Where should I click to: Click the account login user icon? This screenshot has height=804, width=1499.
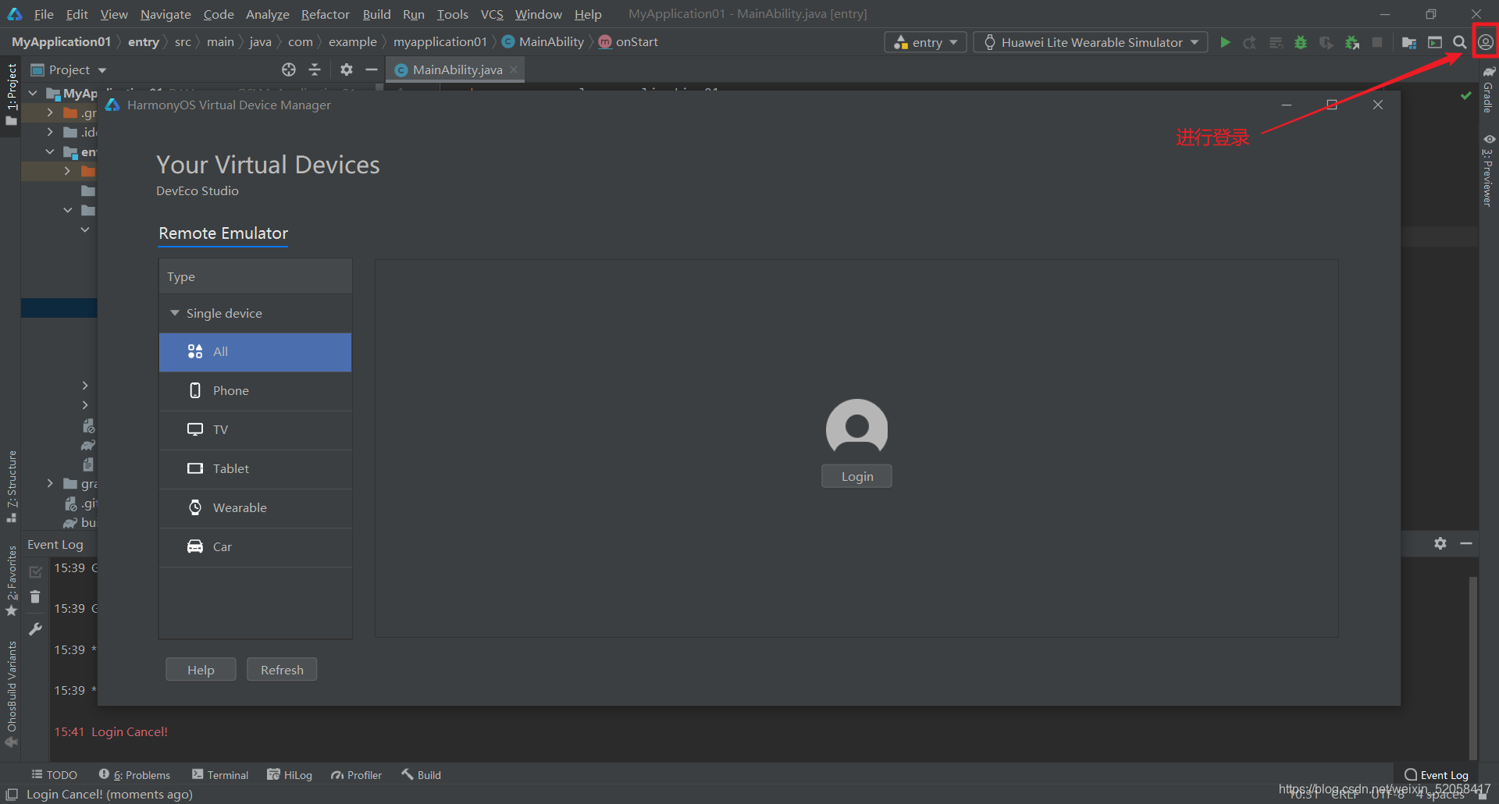coord(1485,42)
